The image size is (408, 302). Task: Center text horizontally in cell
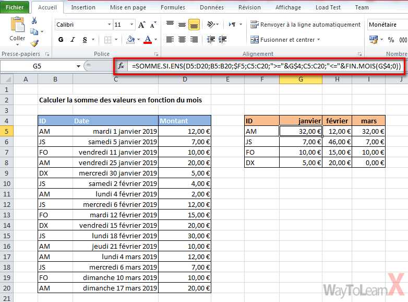click(182, 40)
